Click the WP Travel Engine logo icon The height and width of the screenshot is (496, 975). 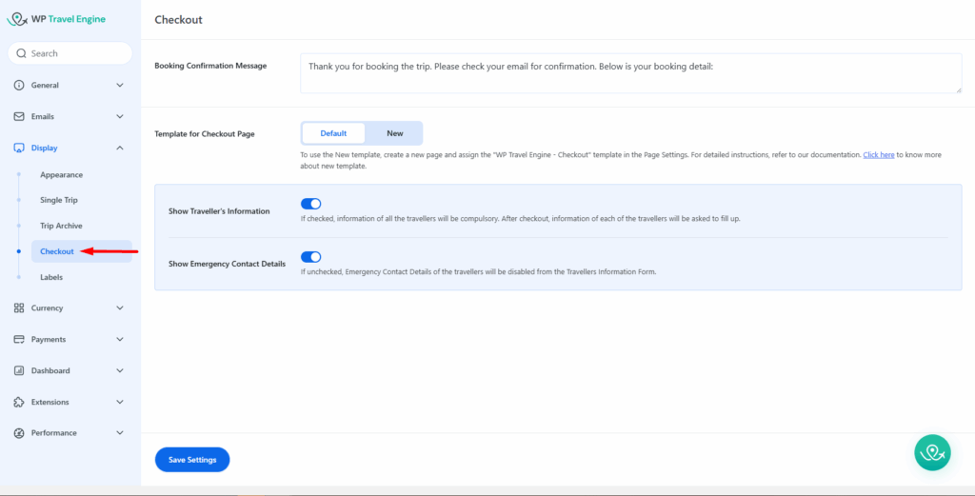pyautogui.click(x=17, y=19)
